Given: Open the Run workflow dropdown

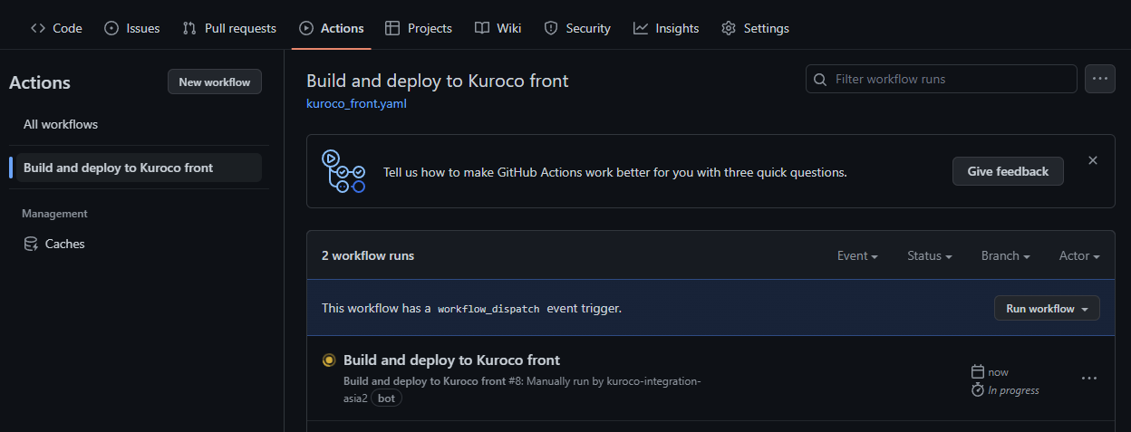Looking at the screenshot, I should point(1047,308).
